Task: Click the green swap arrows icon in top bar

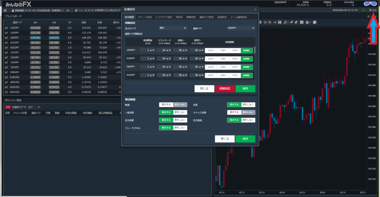Action: (363, 10)
